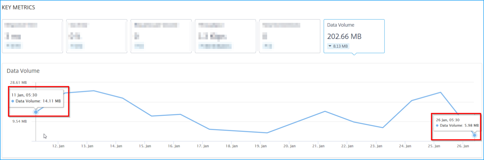484x160 pixels.
Task: Click the "15. Jan" x-axis label
Action: 145,146
